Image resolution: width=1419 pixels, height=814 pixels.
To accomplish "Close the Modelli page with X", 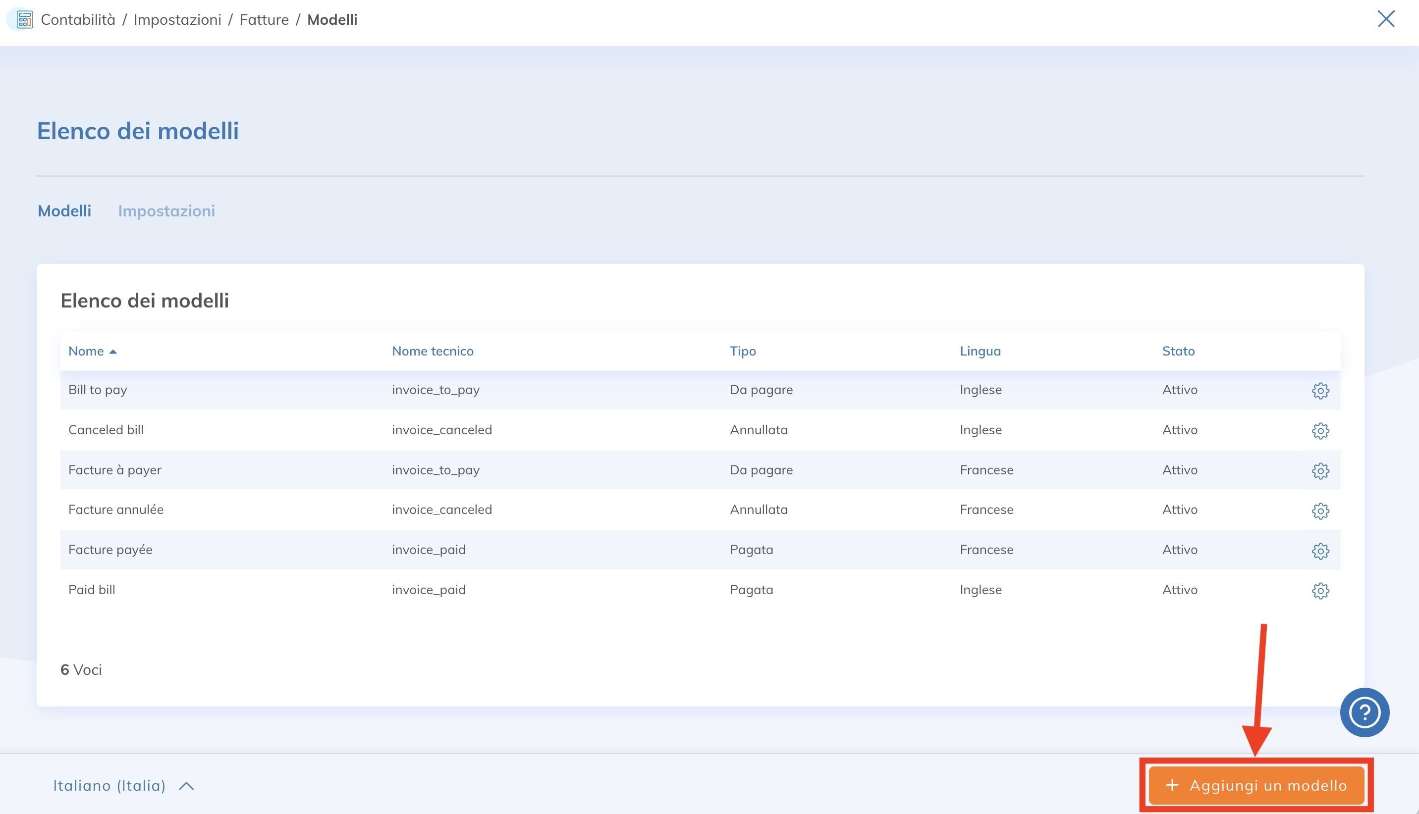I will click(x=1385, y=18).
